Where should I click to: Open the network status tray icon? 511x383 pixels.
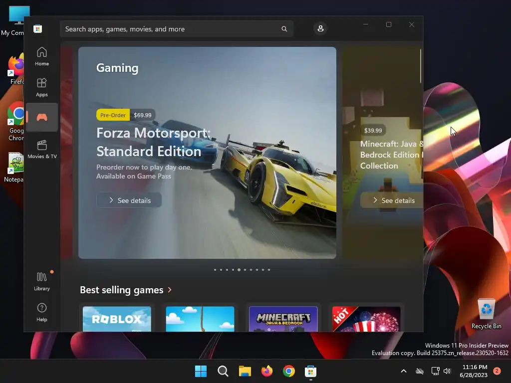pyautogui.click(x=435, y=371)
